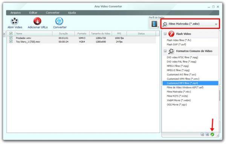Choose OGG Movie (*.ogv)

[x=177, y=105]
